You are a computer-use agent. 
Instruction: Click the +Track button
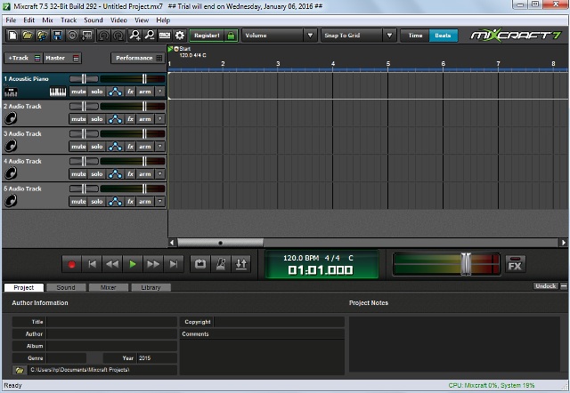click(17, 58)
